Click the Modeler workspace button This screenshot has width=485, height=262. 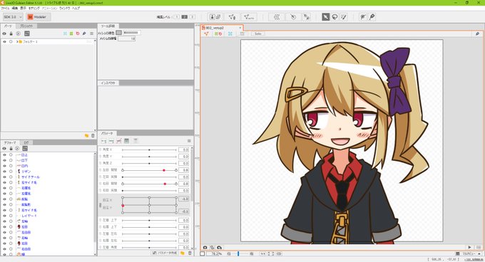(38, 17)
